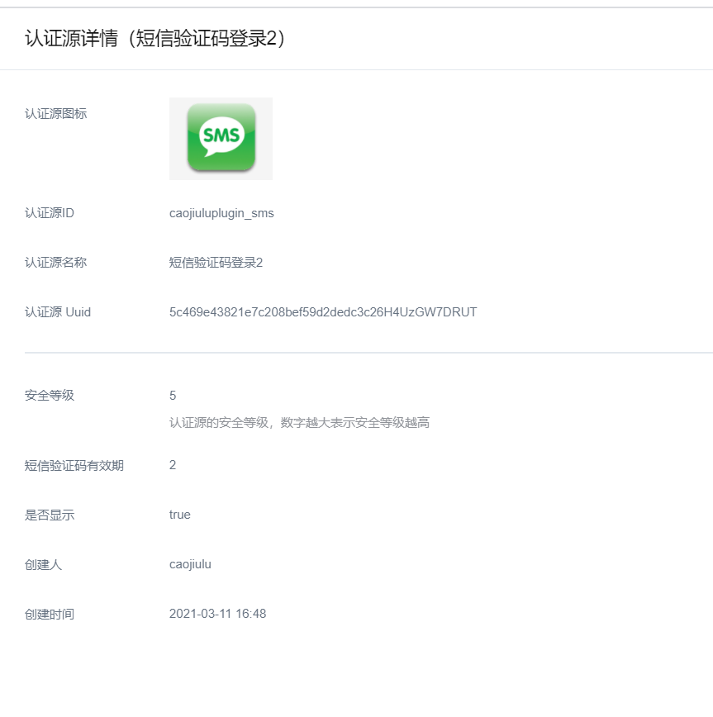The width and height of the screenshot is (713, 717).
Task: Click the security level value 5
Action: point(173,395)
